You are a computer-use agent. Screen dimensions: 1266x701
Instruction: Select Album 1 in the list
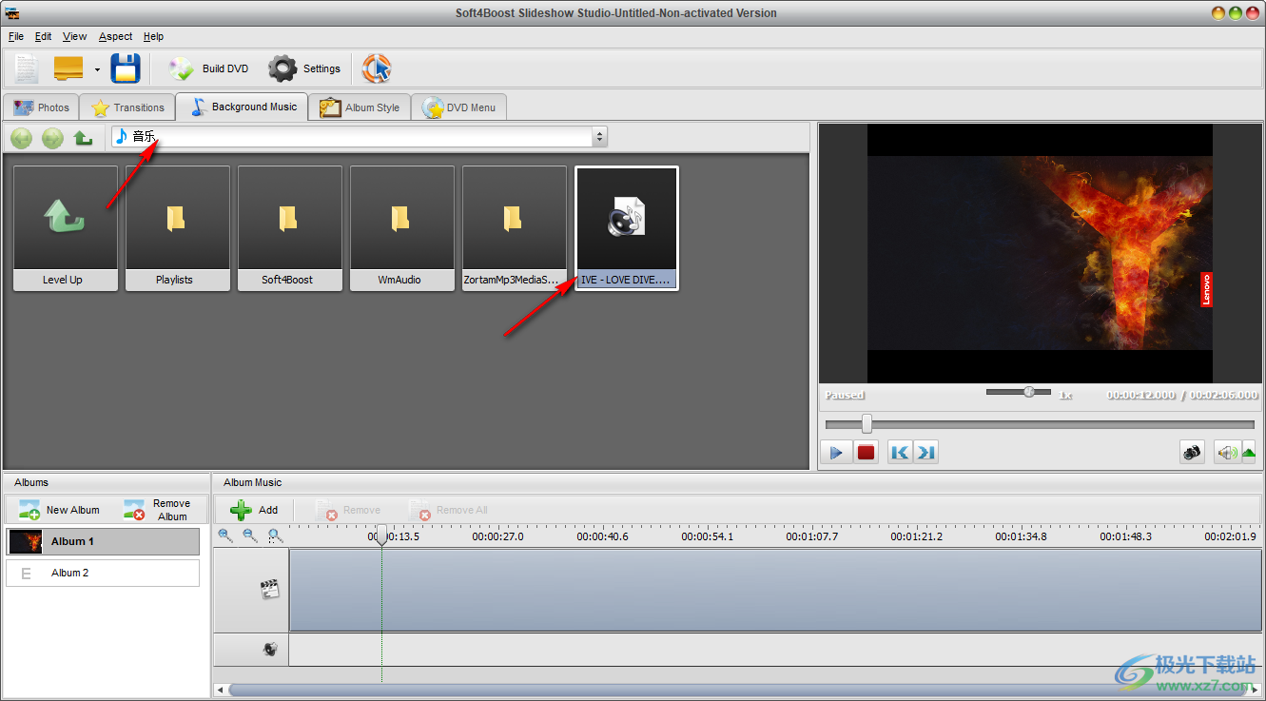click(103, 541)
